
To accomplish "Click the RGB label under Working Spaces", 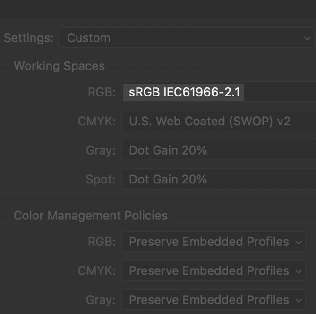I will tap(102, 92).
